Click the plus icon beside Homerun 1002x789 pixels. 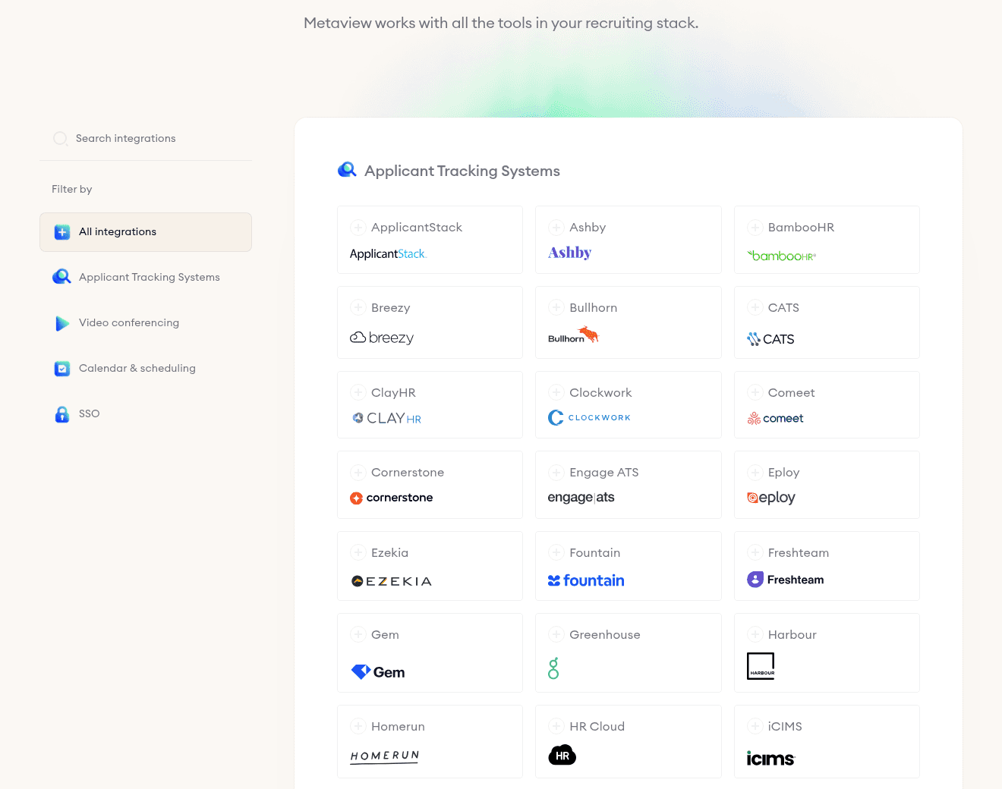pos(358,727)
